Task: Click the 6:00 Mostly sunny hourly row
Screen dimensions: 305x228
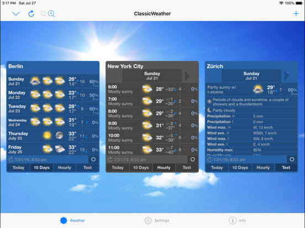Action: [152, 89]
